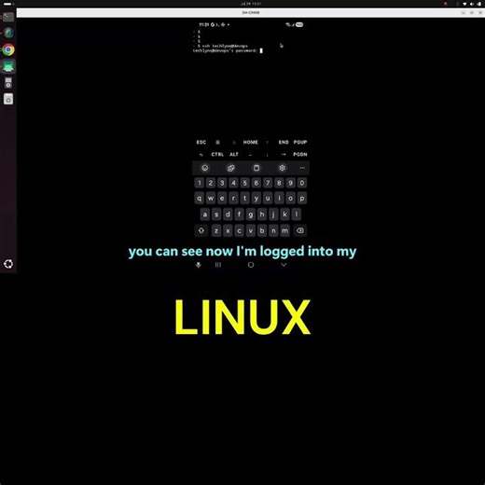Tap the right arrow extra key
Screen dimensions: 485x485
[284, 154]
